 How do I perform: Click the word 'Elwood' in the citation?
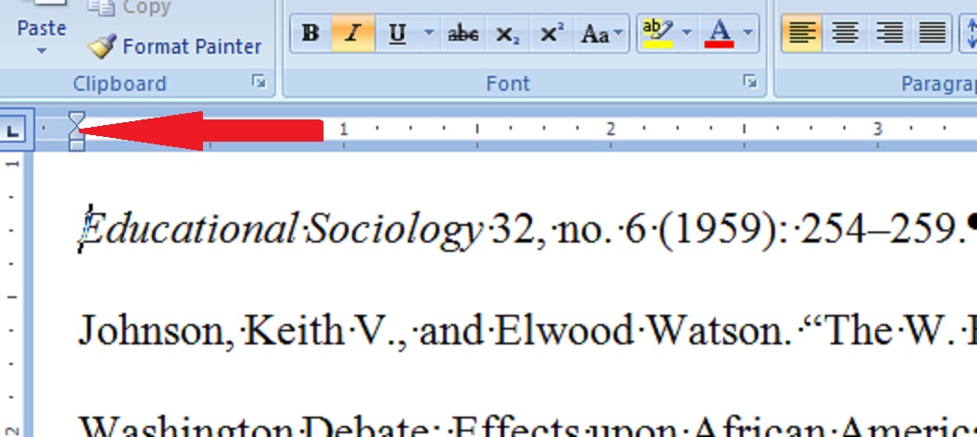[x=565, y=331]
